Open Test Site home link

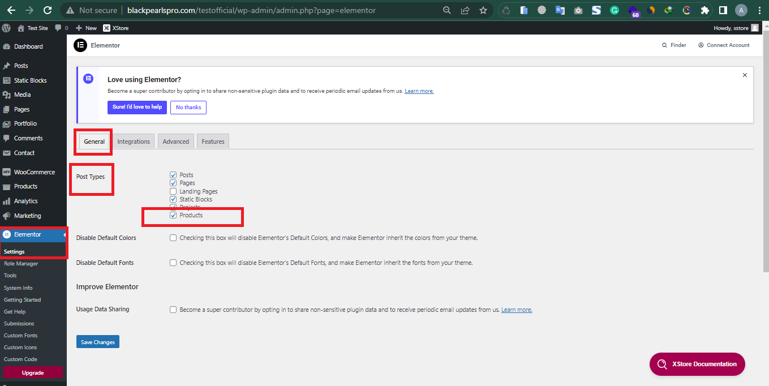33,28
